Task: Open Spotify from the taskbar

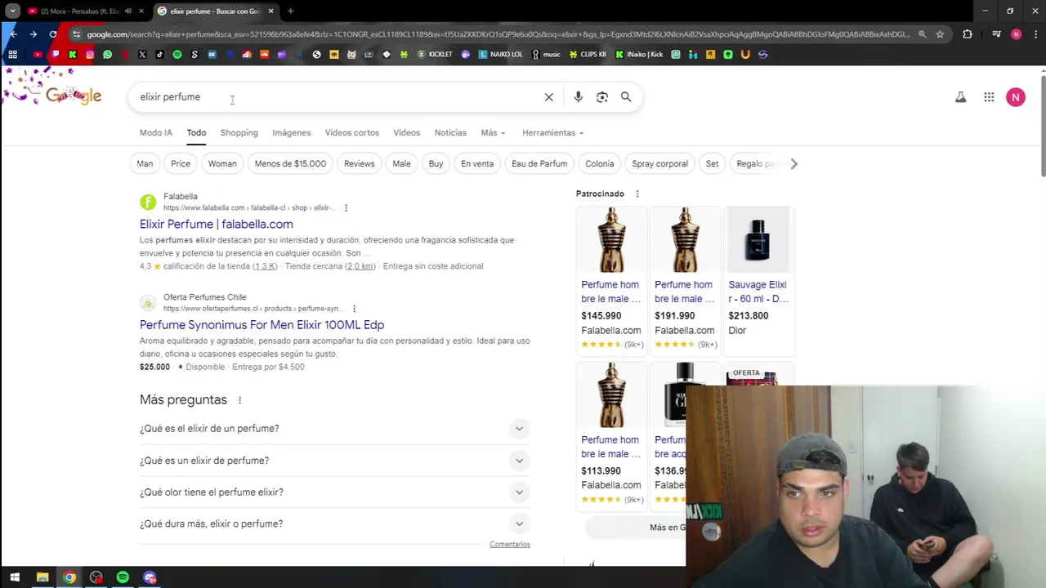Action: (123, 577)
